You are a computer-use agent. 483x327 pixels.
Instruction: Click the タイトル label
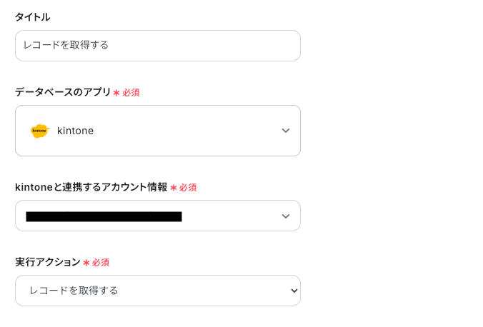[x=33, y=16]
